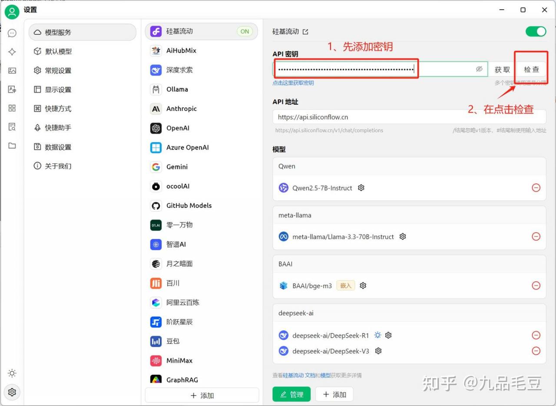
Task: Toggle light theme sun icon in sidebar
Action: [12, 373]
